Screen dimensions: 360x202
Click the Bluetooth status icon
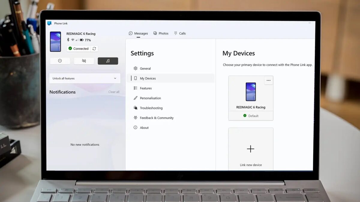click(68, 40)
